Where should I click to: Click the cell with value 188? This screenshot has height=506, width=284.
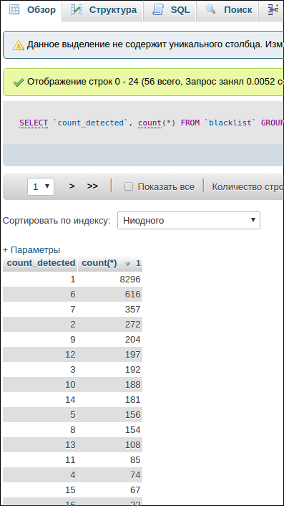click(109, 385)
